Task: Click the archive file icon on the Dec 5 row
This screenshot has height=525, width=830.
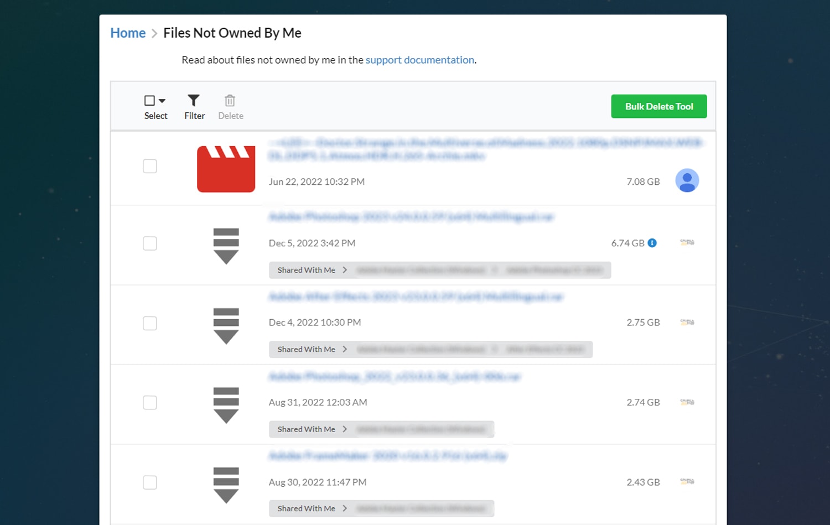Action: [226, 245]
